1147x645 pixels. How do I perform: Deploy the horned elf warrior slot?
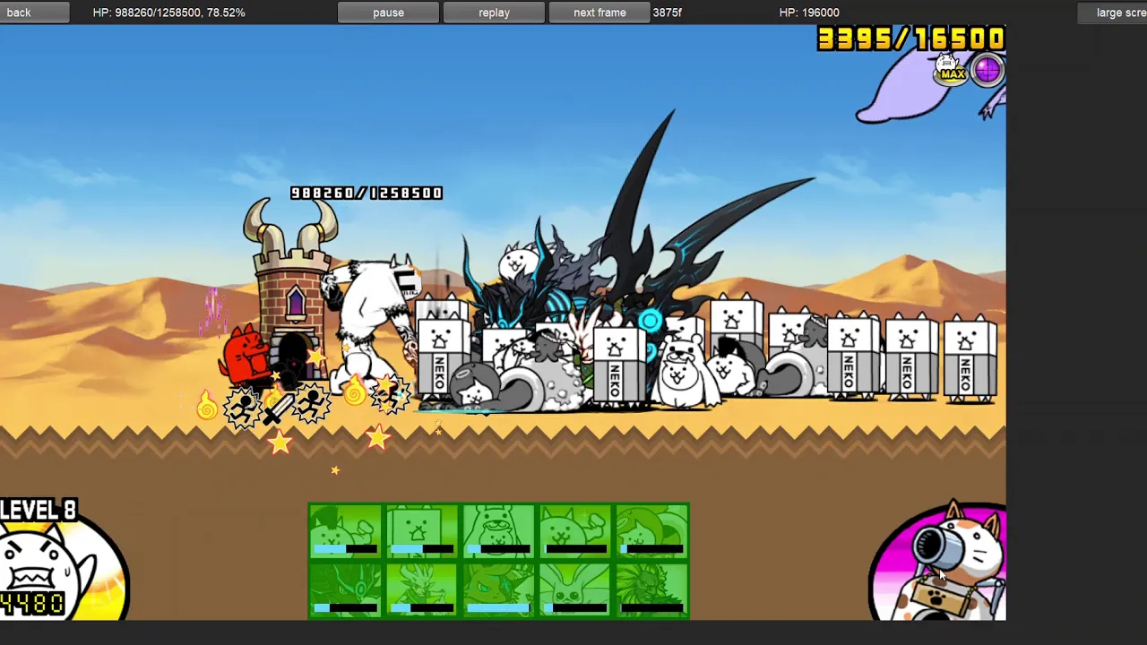coord(421,589)
